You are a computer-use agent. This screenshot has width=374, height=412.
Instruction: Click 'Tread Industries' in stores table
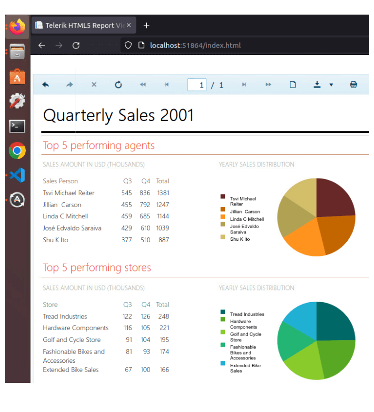click(x=65, y=316)
